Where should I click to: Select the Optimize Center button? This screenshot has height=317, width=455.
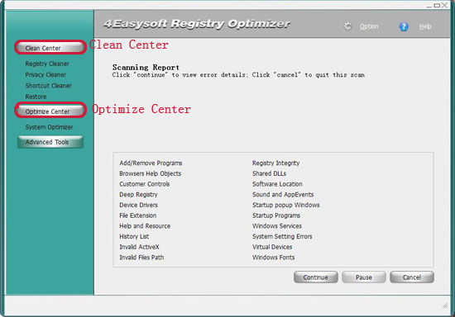50,111
